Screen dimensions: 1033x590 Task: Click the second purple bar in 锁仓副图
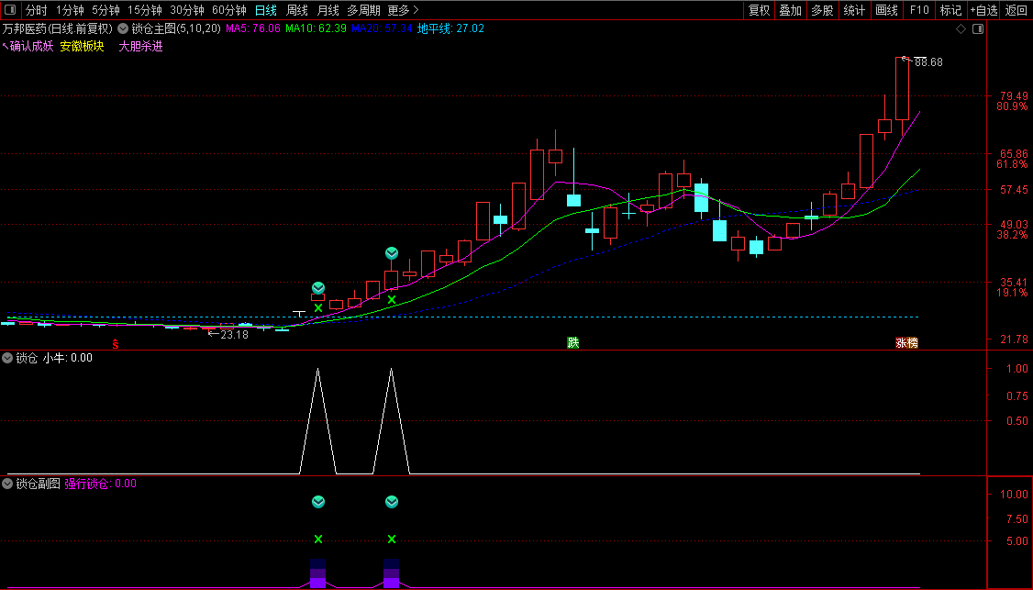click(392, 573)
